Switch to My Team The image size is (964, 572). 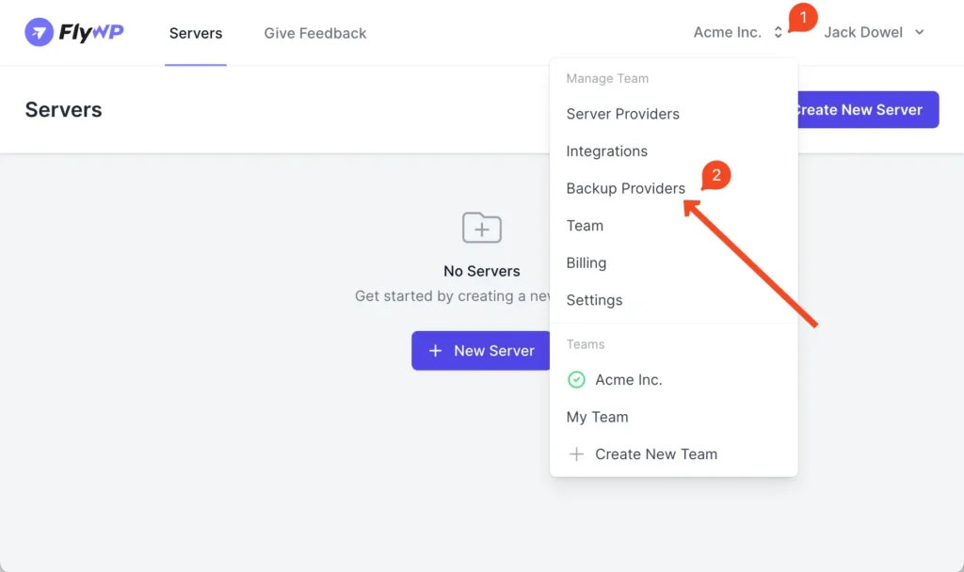[x=597, y=417]
